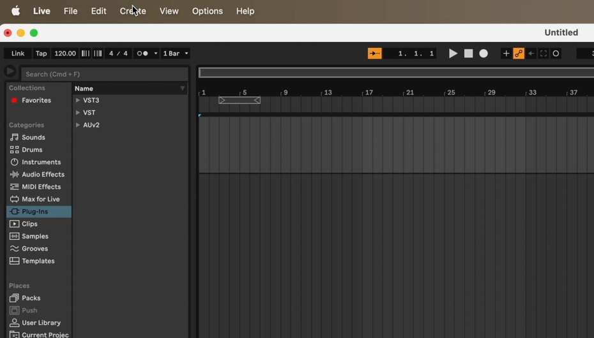Click the Link button

18,54
